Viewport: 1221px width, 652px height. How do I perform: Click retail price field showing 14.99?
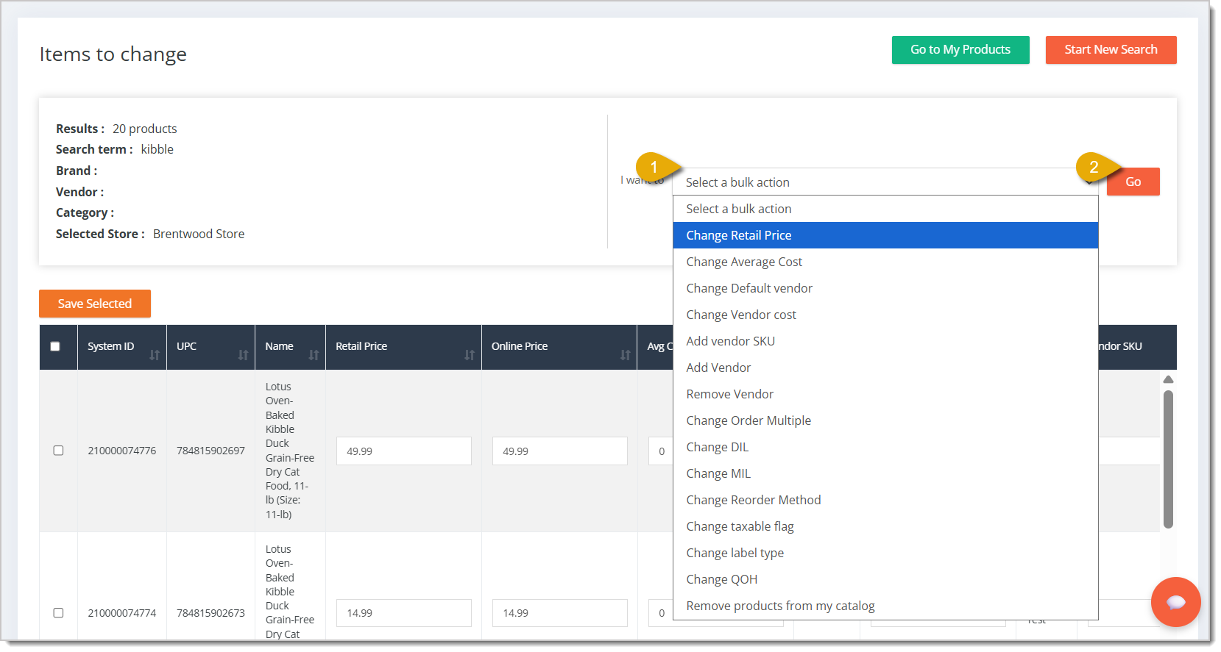404,613
